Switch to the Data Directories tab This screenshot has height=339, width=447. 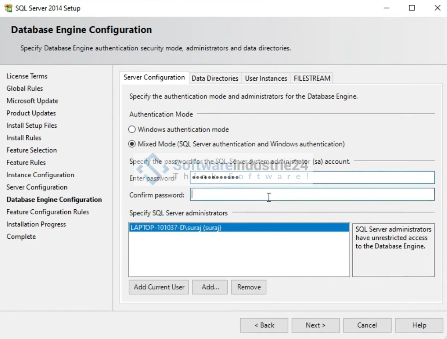[x=215, y=78]
